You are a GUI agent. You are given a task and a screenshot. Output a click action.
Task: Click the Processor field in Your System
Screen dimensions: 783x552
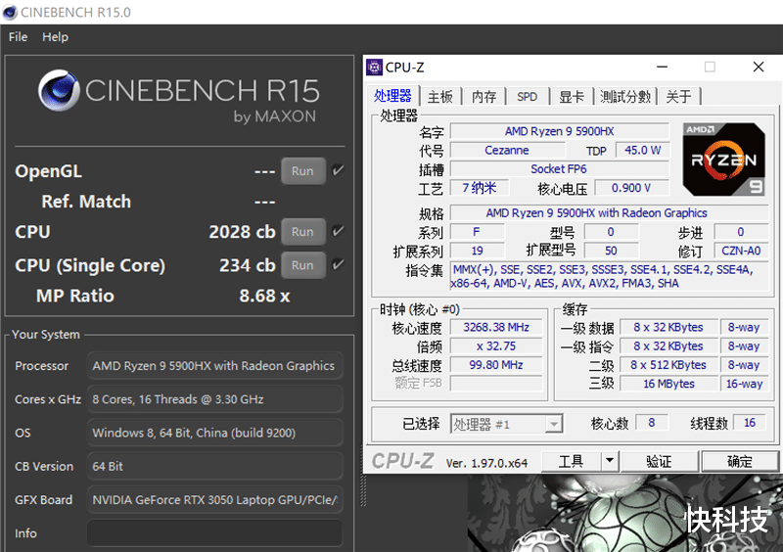[215, 366]
